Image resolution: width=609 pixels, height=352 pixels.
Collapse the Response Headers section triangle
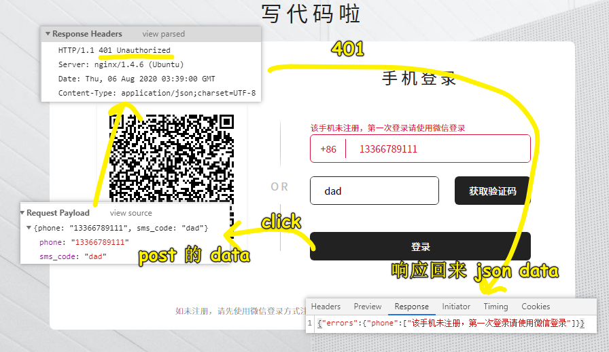pyautogui.click(x=48, y=34)
